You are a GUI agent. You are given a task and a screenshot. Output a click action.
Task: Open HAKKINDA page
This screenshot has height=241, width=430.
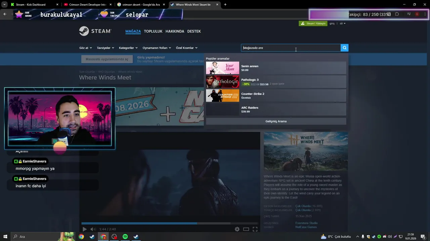[x=175, y=31]
